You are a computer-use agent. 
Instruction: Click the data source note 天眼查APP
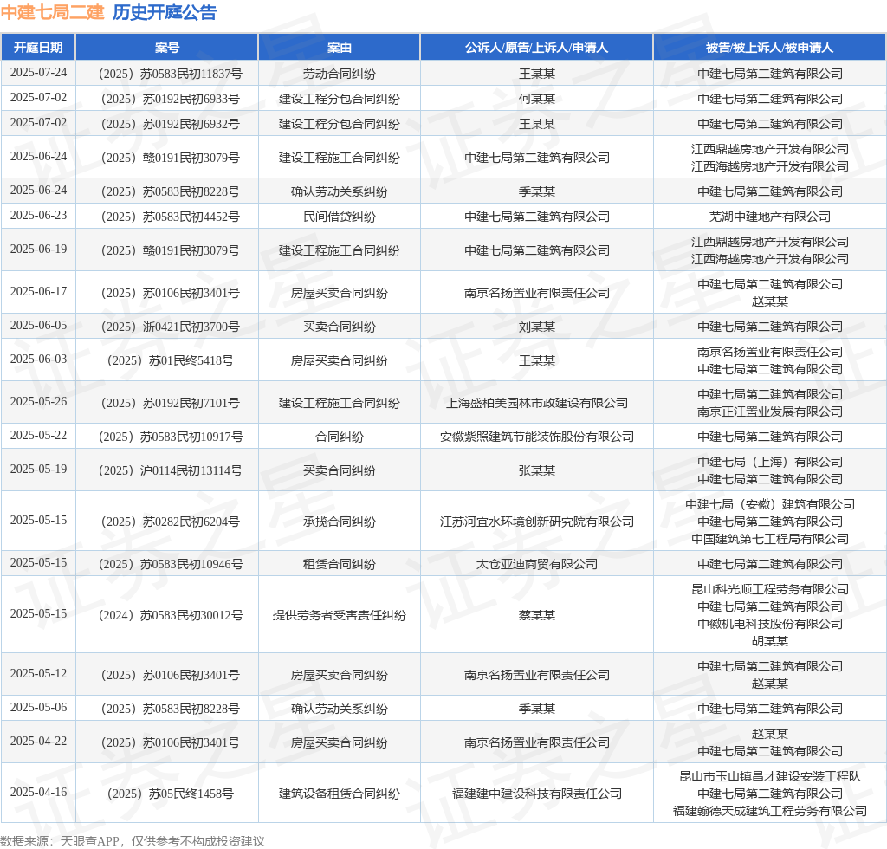(x=89, y=841)
